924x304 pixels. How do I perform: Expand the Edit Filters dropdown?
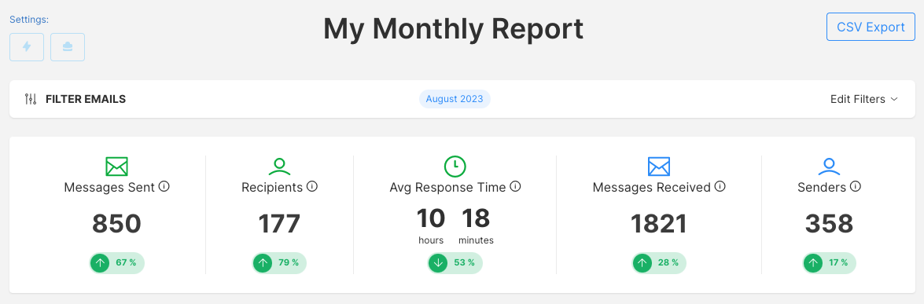pyautogui.click(x=864, y=99)
